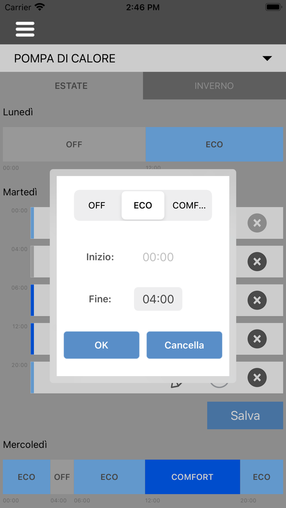Select OFF mode in the dialog
Viewport: 286px width, 508px height.
coord(97,205)
